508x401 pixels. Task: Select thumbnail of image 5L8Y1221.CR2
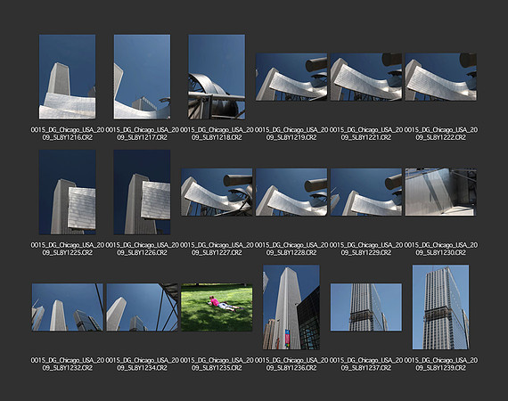click(366, 77)
